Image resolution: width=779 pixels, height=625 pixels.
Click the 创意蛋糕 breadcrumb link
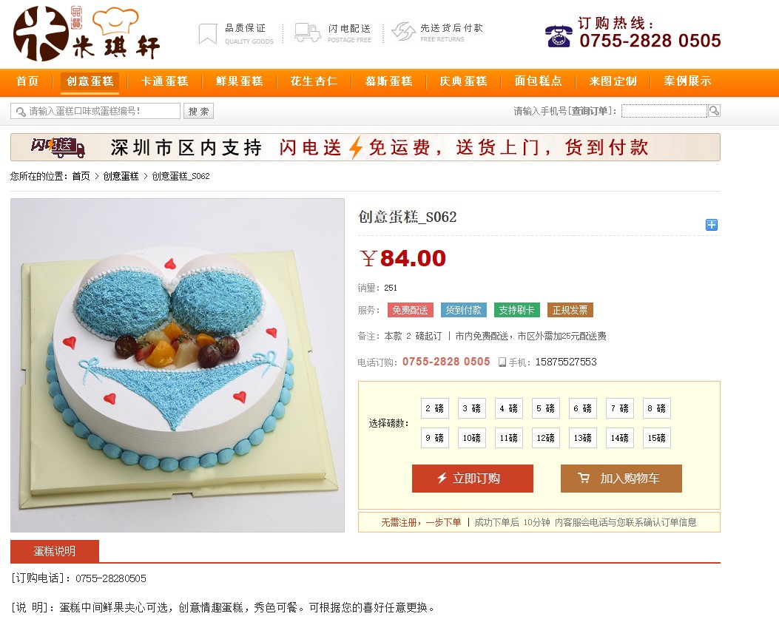[121, 176]
